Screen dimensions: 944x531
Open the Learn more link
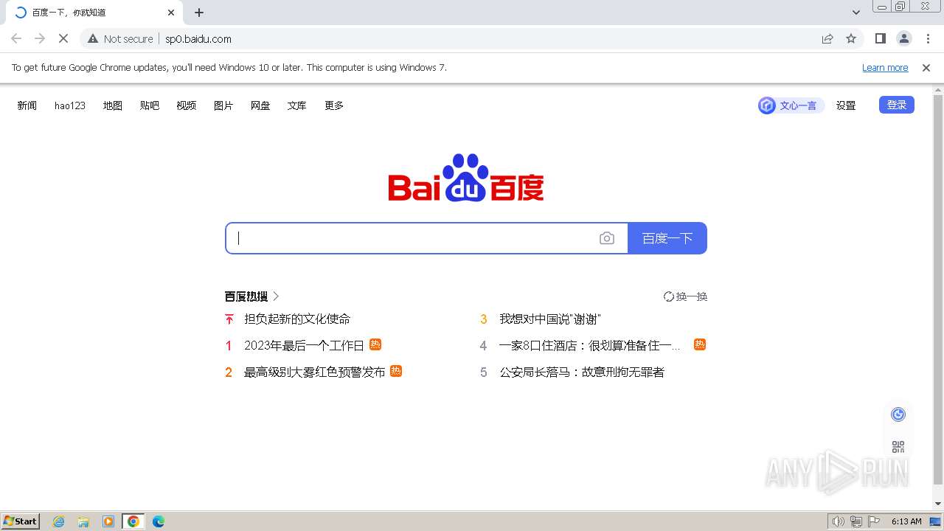[x=885, y=67]
